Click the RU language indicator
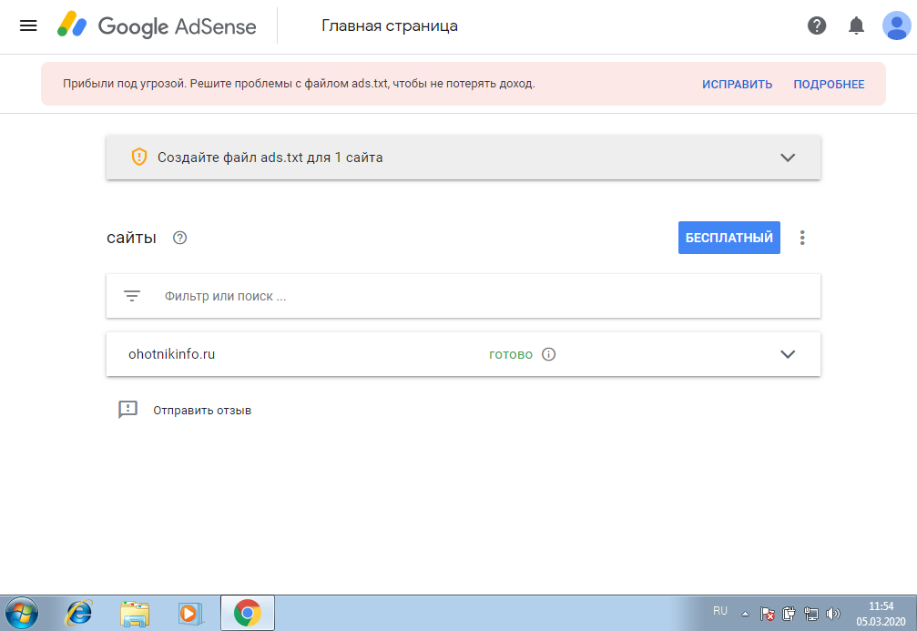This screenshot has height=631, width=917. 720,611
